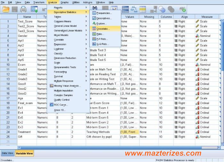Open the Utilities menu
224x162 pixels.
(76, 3)
